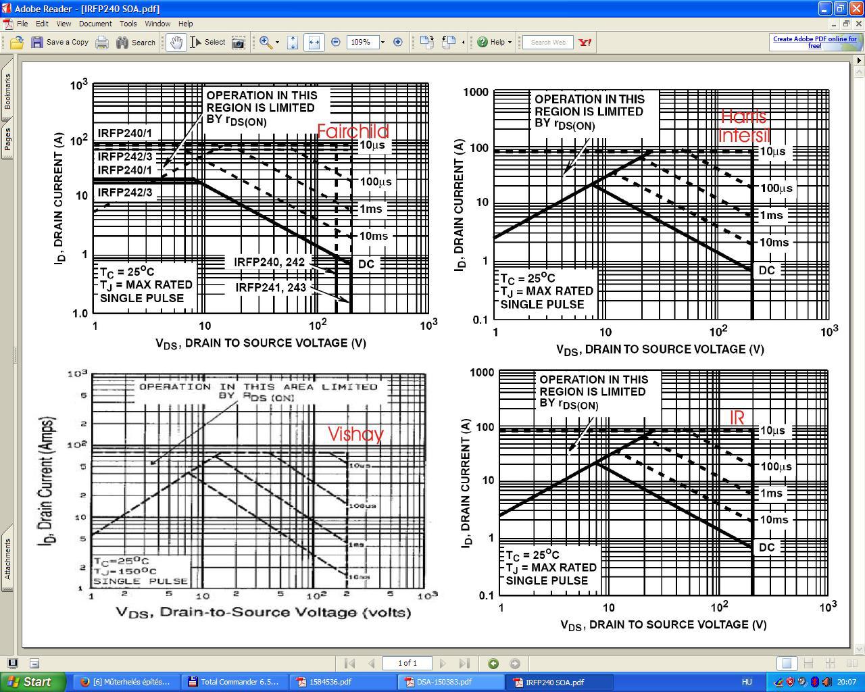Rotate the page counterclockwise
This screenshot has height=692, width=865.
(449, 42)
